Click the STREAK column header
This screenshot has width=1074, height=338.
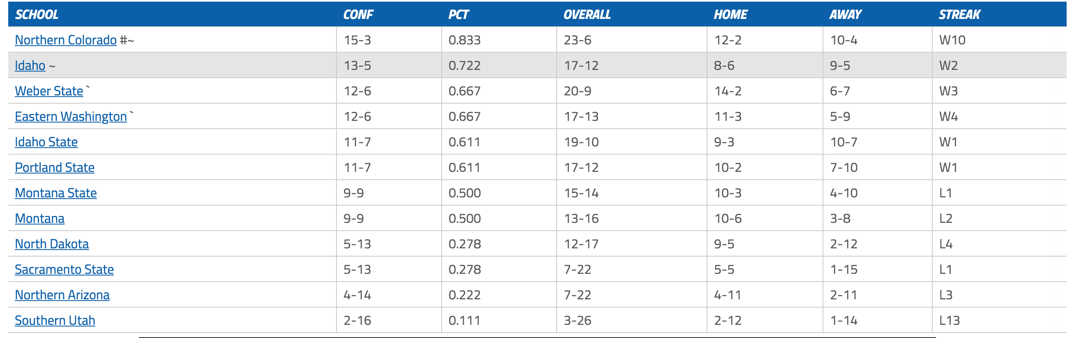click(959, 15)
